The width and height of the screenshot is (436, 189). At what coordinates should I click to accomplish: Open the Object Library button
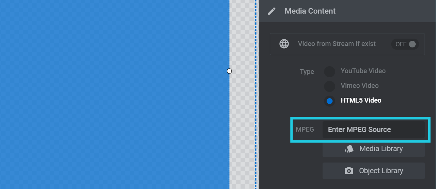pyautogui.click(x=374, y=171)
